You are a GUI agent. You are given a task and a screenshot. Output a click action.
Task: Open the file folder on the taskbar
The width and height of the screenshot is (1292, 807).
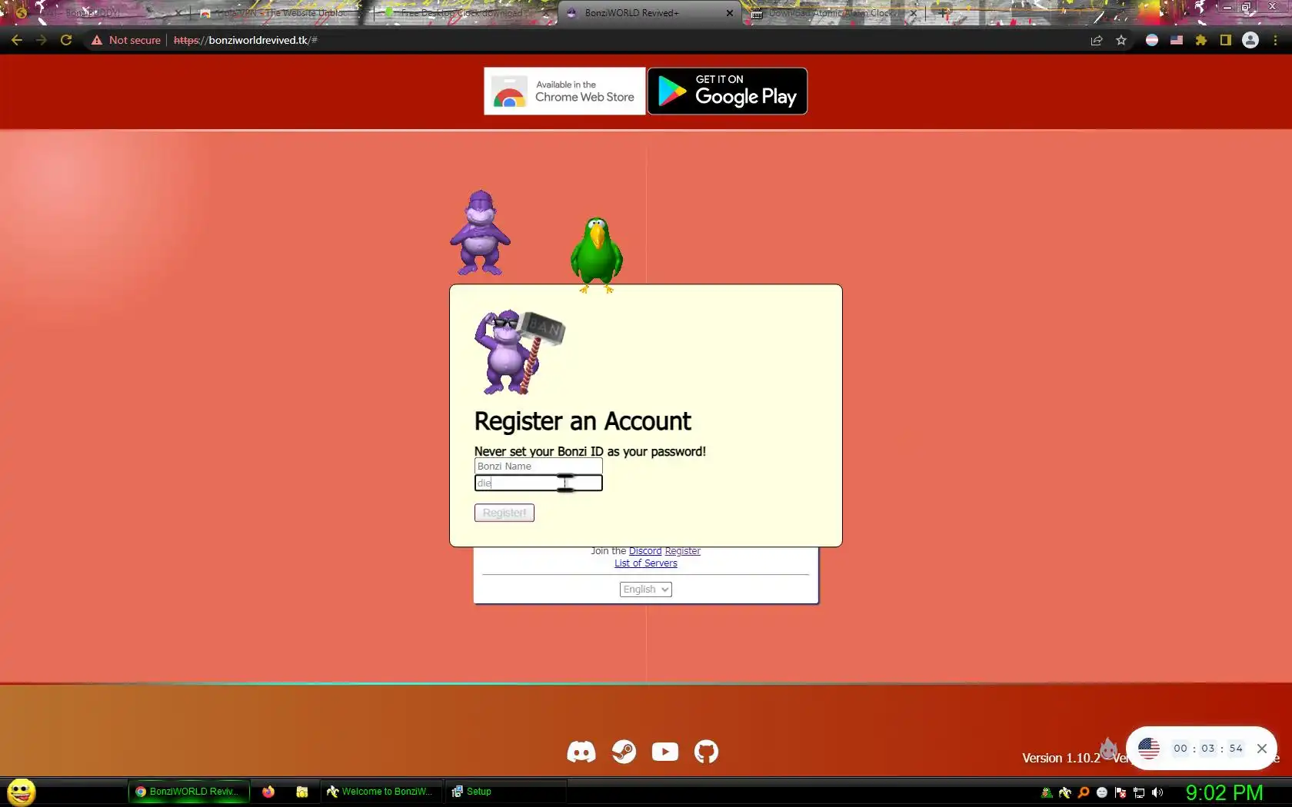tap(302, 792)
